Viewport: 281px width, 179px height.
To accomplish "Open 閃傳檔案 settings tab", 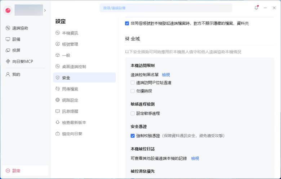I will pyautogui.click(x=84, y=89).
